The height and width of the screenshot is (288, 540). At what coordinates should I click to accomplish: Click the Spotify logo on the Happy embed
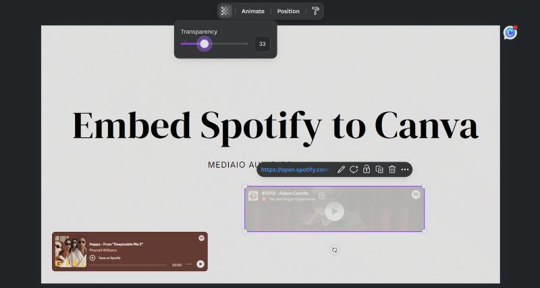(201, 238)
